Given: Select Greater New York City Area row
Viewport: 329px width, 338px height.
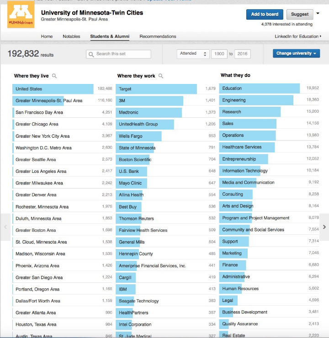Looking at the screenshot, I should coord(63,136).
